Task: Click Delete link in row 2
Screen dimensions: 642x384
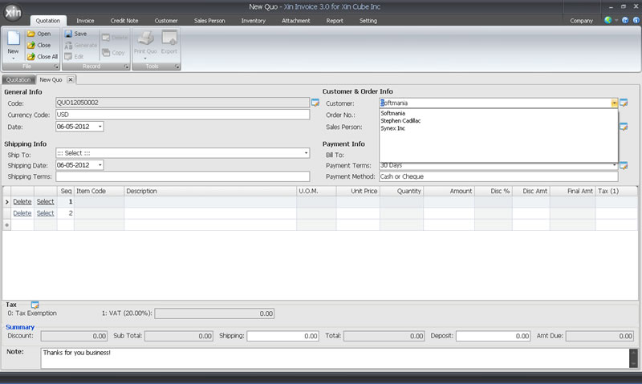Action: pos(22,213)
